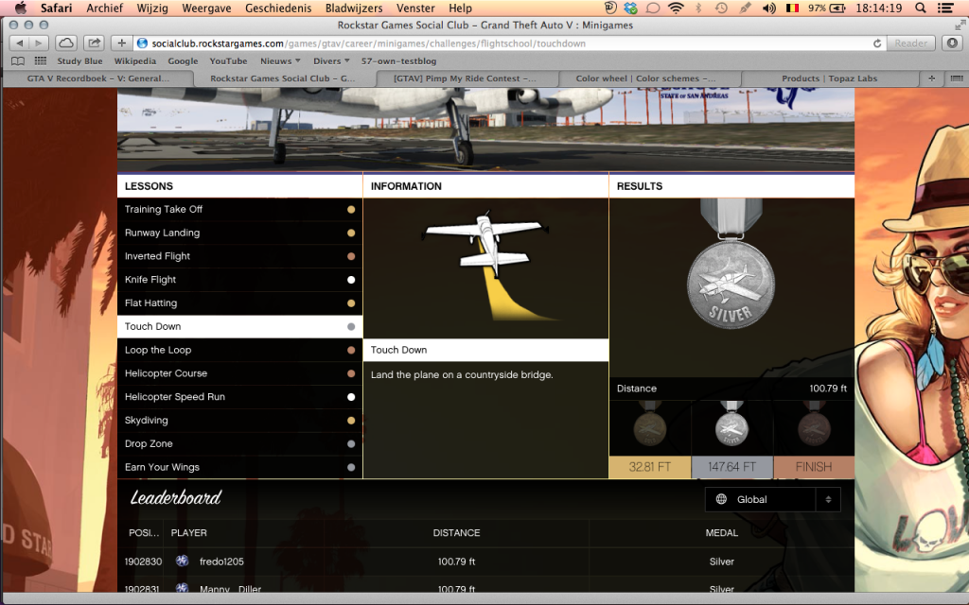Click the Safari address bar
Screen dimensions: 969x605
[x=510, y=43]
